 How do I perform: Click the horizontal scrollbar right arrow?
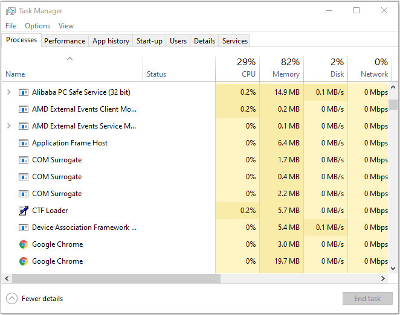click(383, 279)
